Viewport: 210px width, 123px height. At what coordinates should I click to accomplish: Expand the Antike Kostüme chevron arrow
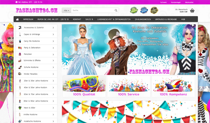(53, 114)
